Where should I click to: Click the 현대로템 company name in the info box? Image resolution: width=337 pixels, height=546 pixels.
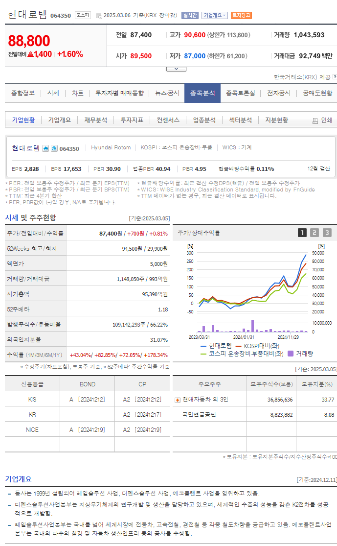[26, 148]
